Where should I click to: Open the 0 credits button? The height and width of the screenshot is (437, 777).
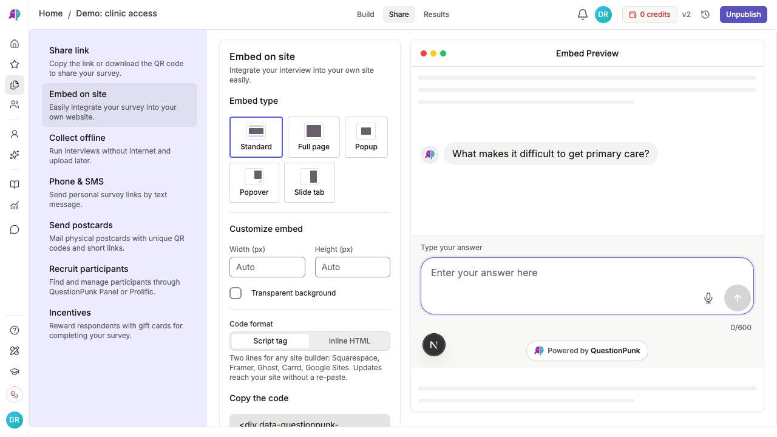(x=650, y=15)
